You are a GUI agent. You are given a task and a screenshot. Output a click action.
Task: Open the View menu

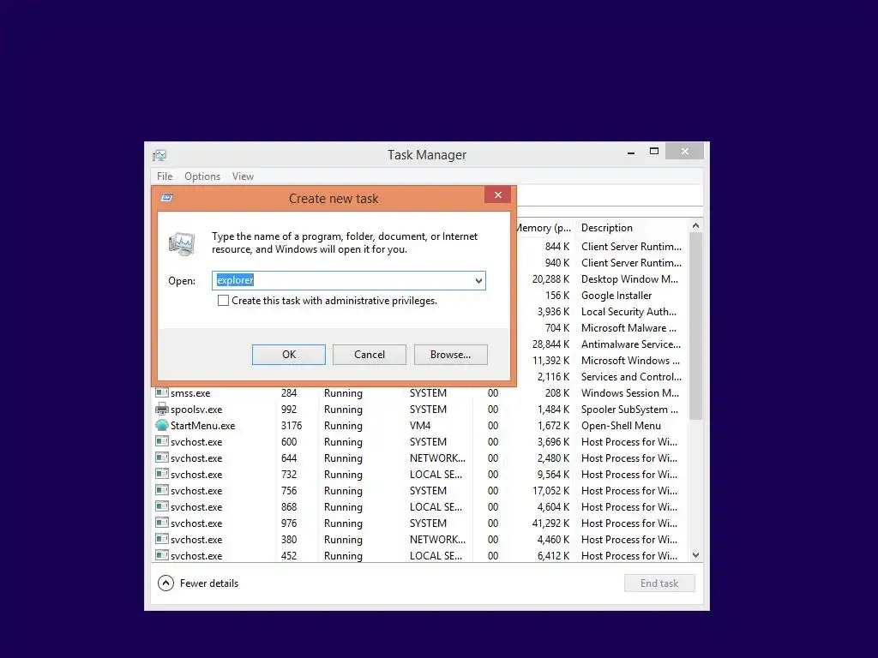click(243, 176)
